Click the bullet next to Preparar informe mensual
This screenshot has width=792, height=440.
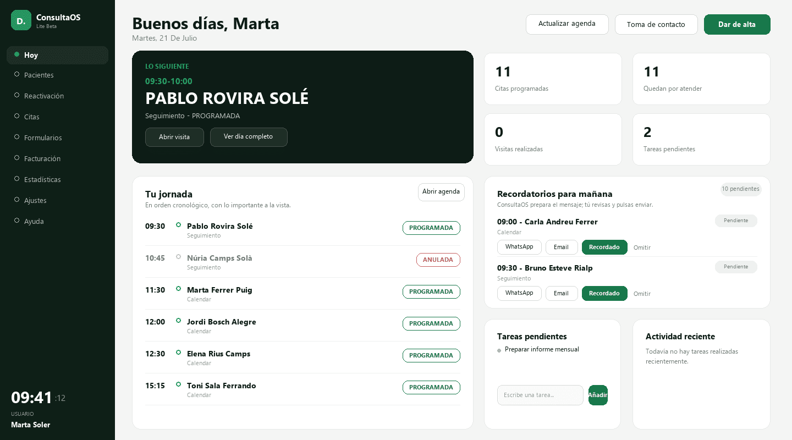click(499, 350)
